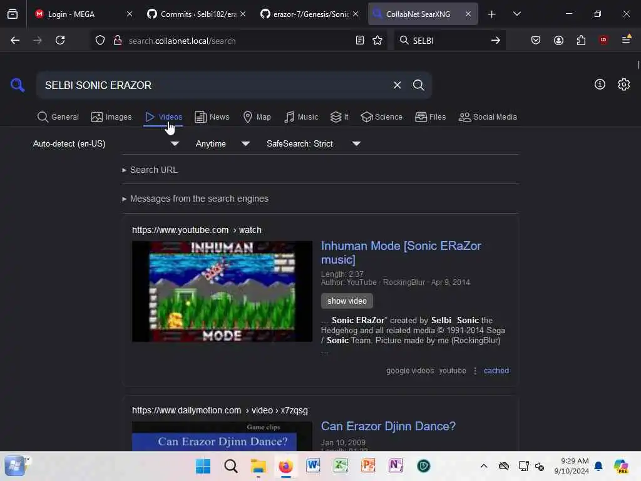Open Excel from the taskbar
Viewport: 641px width, 481px height.
coord(341,466)
